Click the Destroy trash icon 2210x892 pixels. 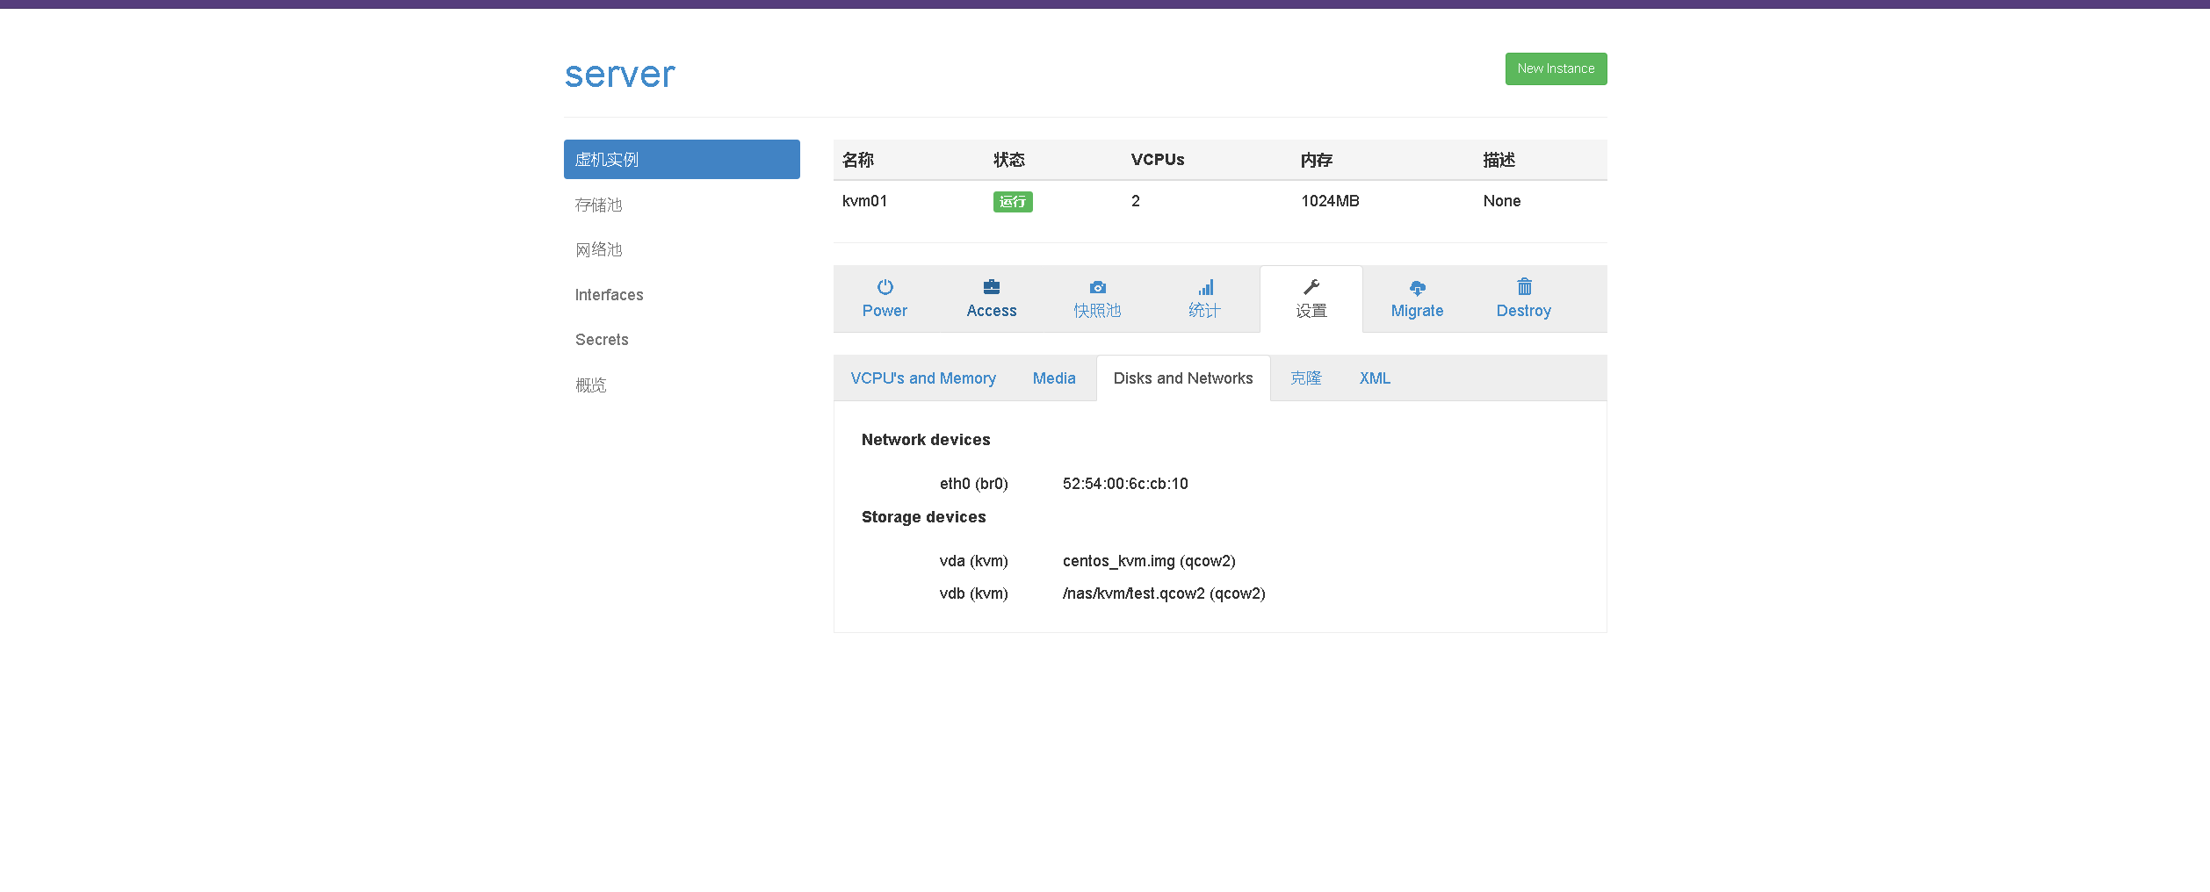click(x=1525, y=287)
